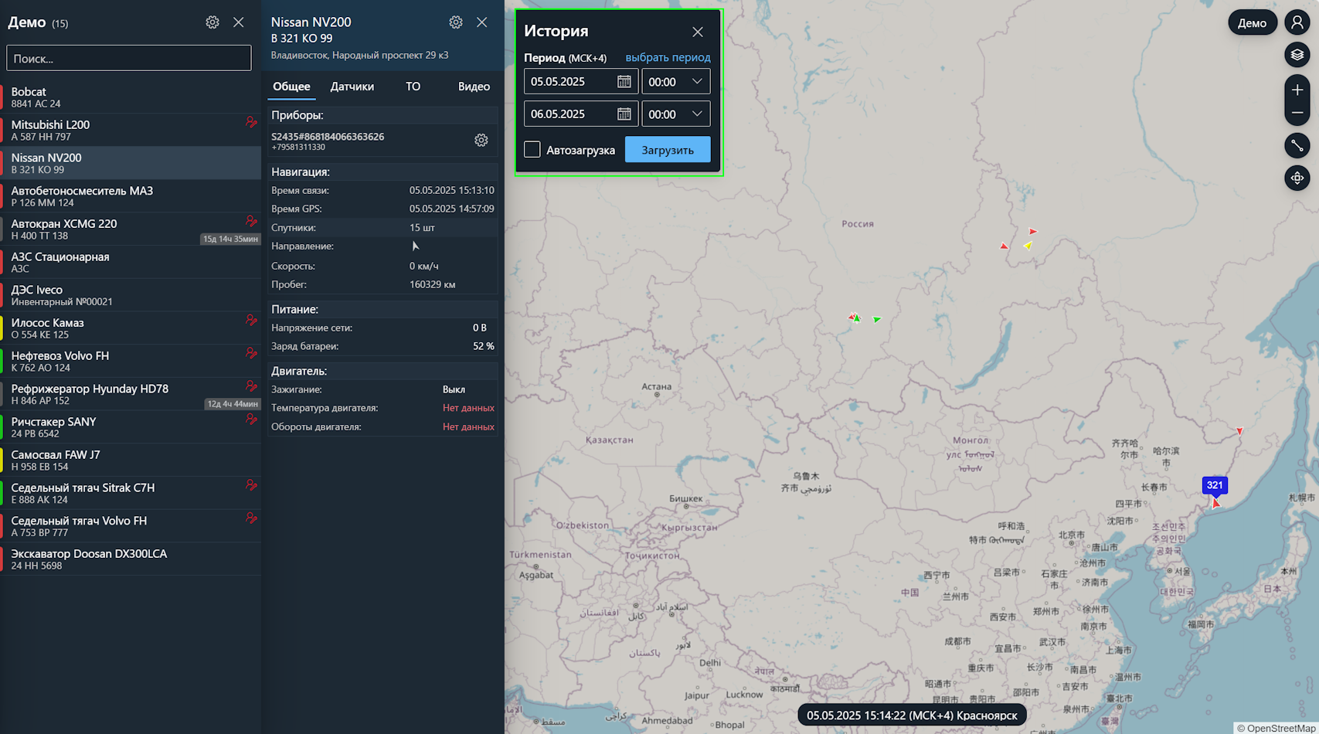This screenshot has width=1319, height=734.
Task: Click red person-wrench icon on Илосос Камаз row
Action: [x=251, y=320]
